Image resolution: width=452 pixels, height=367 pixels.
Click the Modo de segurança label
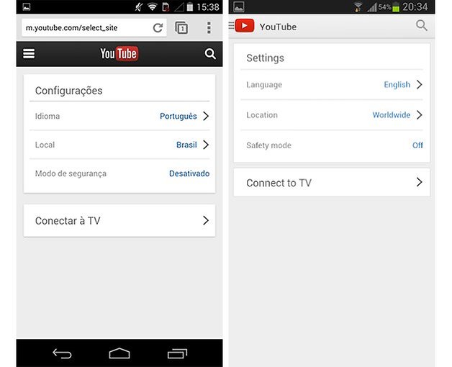pos(71,173)
